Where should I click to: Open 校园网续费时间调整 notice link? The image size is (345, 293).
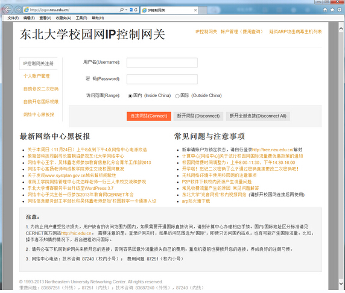point(238,162)
